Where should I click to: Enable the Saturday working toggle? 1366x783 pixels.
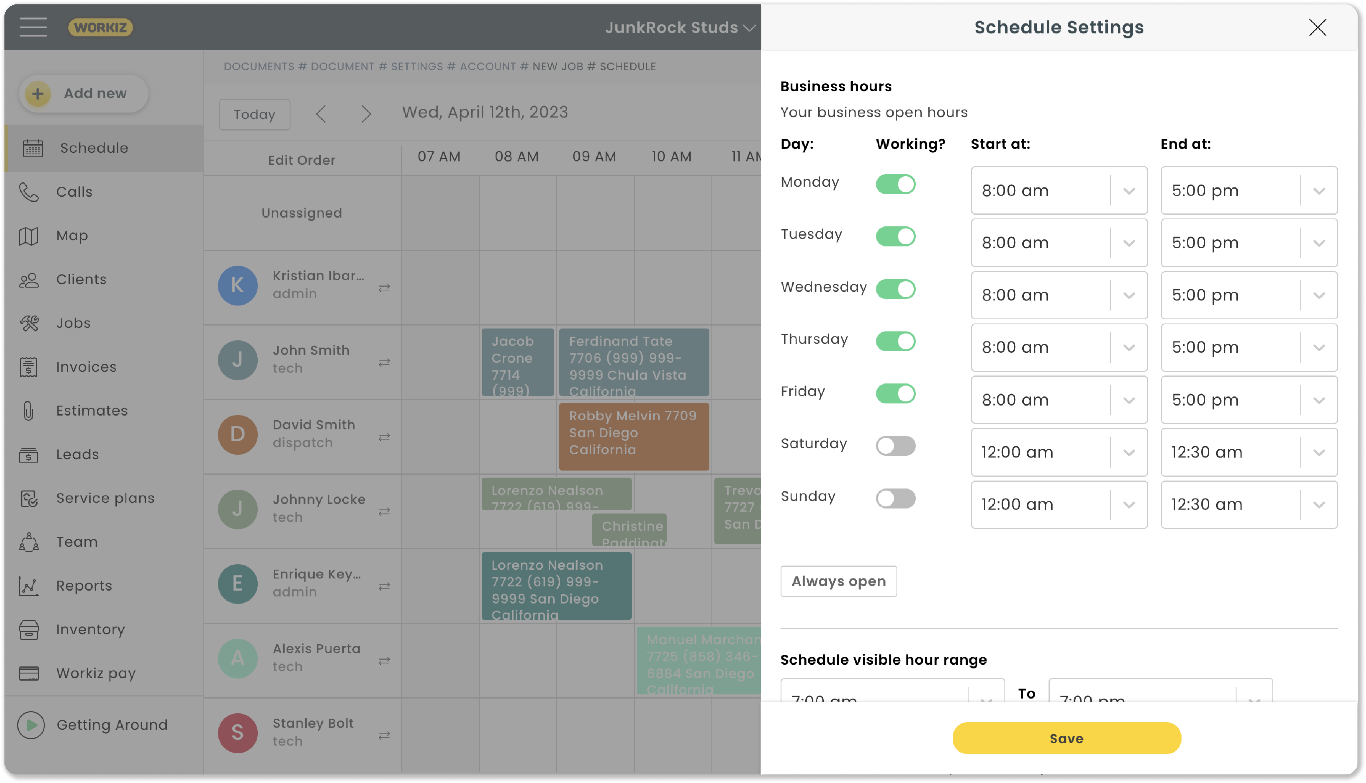(895, 446)
